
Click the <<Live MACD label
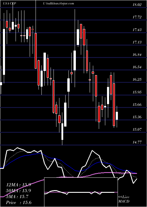[x=124, y=199]
